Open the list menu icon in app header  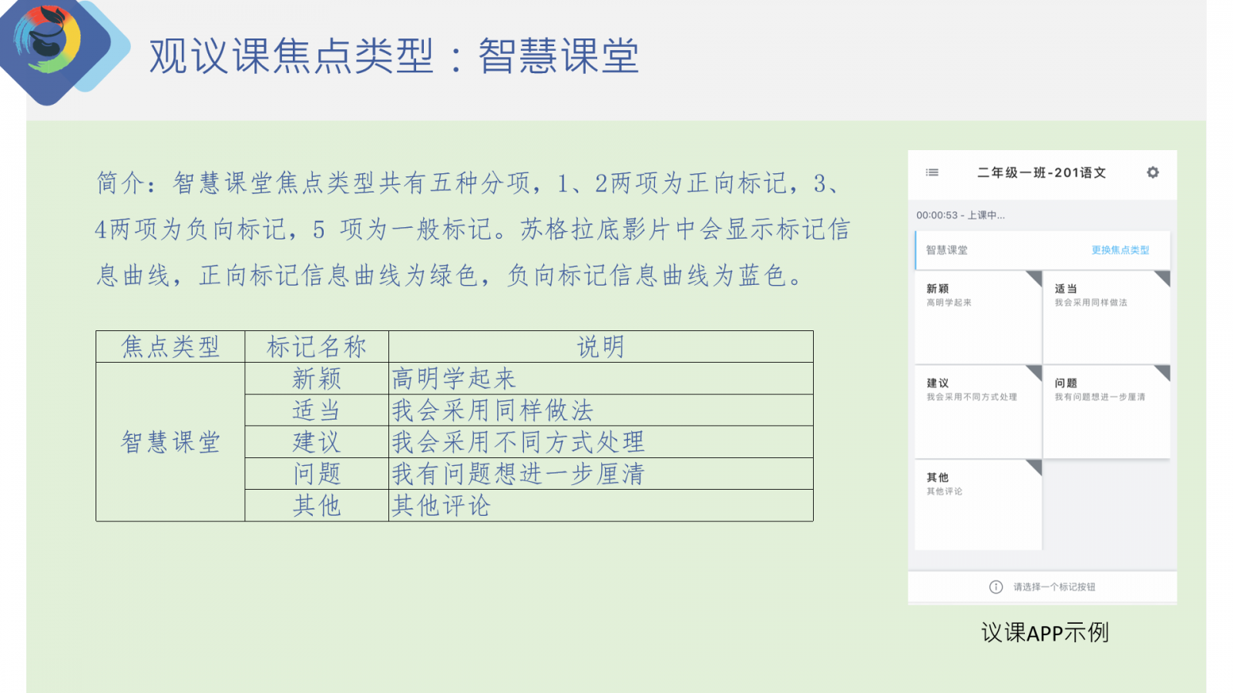[x=932, y=172]
